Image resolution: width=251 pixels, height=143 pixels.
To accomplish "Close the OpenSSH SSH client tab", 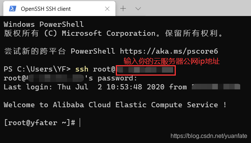I will point(107,9).
